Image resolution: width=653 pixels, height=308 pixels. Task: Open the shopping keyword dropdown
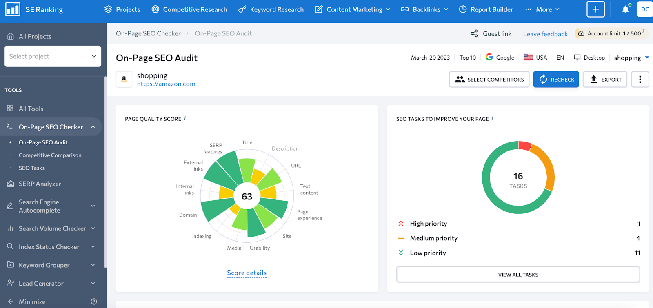pyautogui.click(x=631, y=58)
